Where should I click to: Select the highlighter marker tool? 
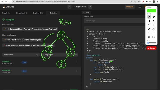coord(154,17)
